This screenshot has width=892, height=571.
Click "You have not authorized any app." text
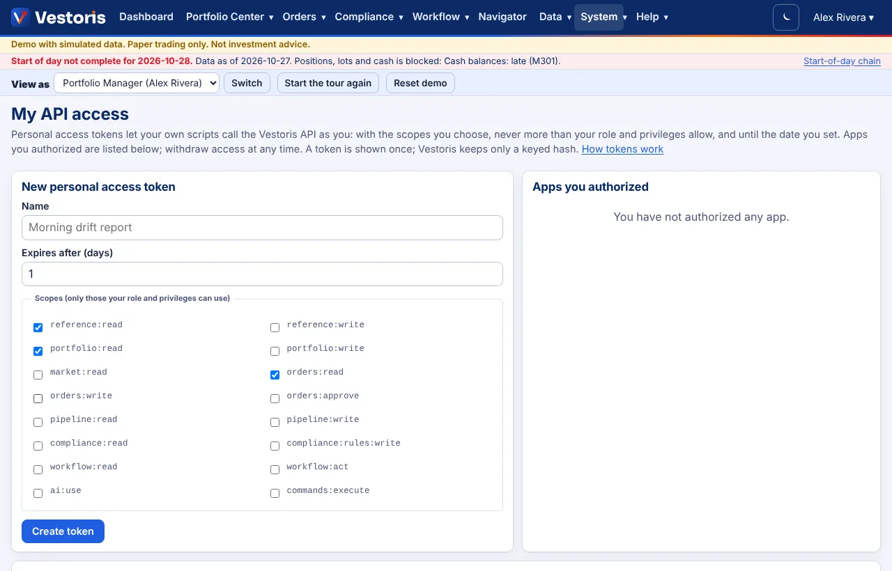click(x=701, y=217)
